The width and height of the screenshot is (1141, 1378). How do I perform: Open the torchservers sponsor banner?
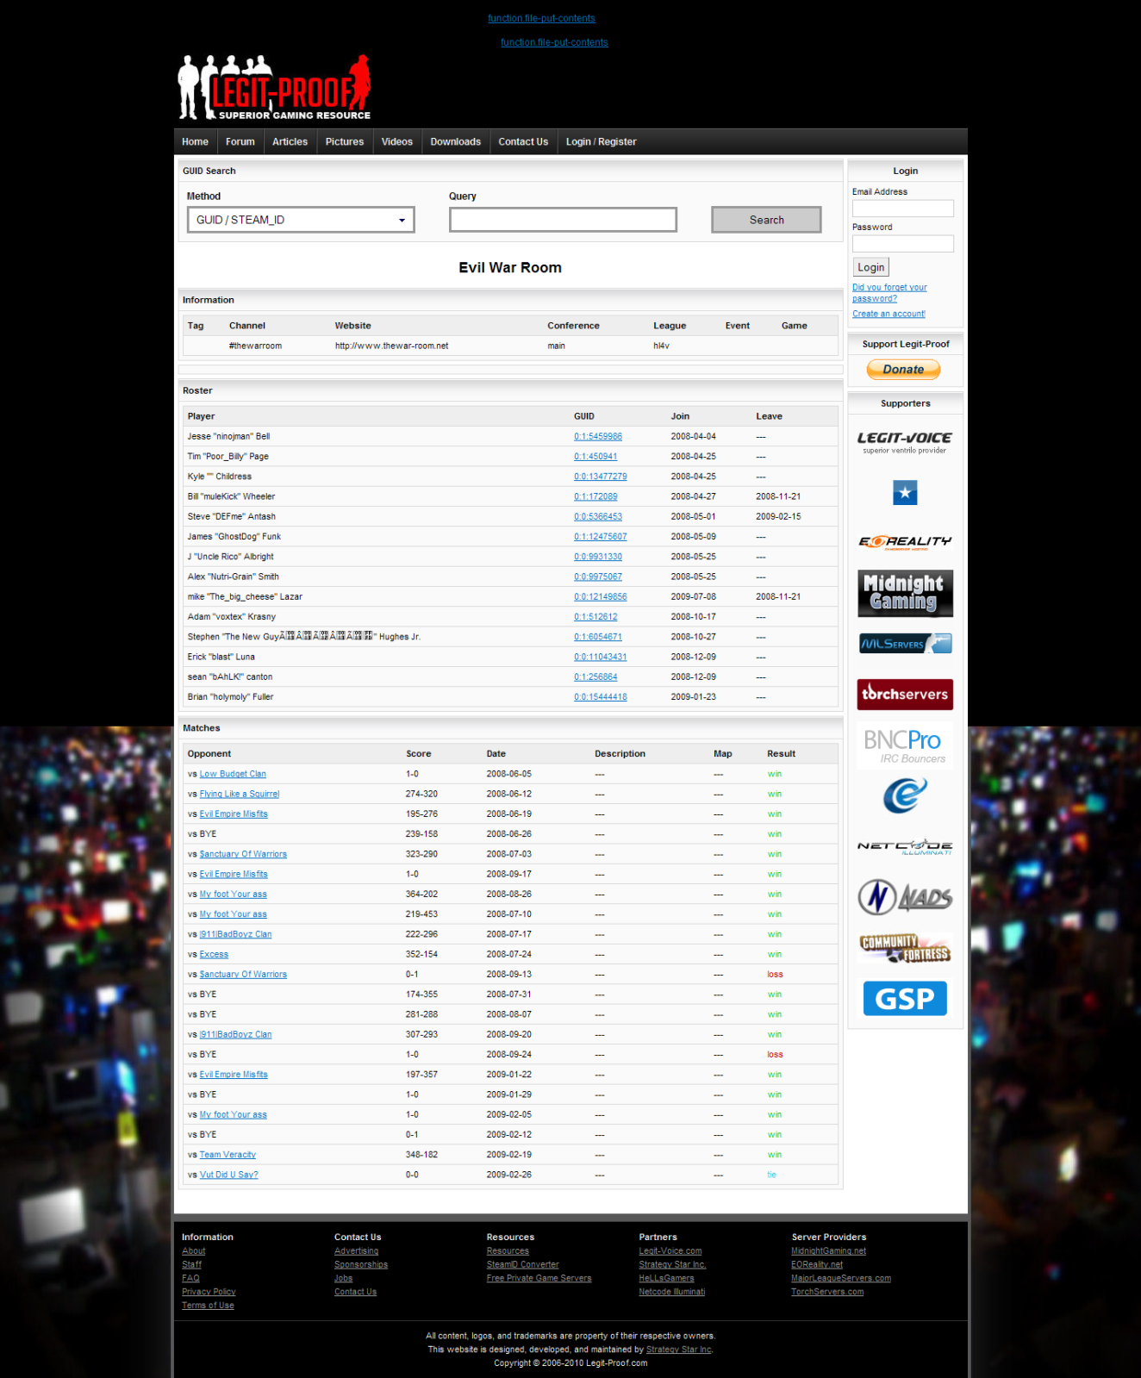click(904, 694)
